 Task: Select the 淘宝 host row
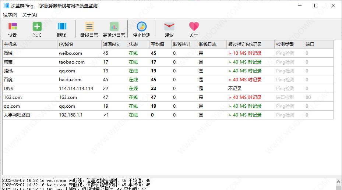click(168, 62)
